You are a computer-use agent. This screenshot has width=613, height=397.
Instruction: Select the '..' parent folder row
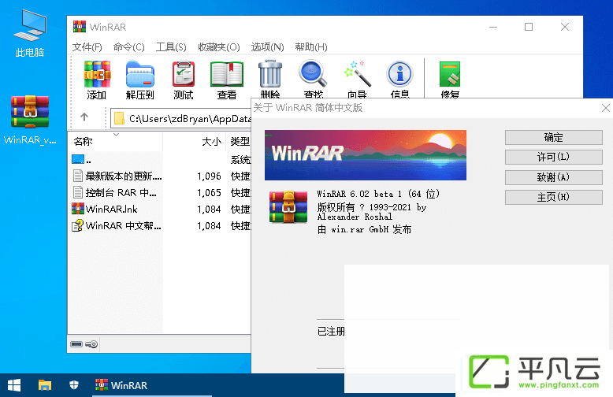coord(159,159)
